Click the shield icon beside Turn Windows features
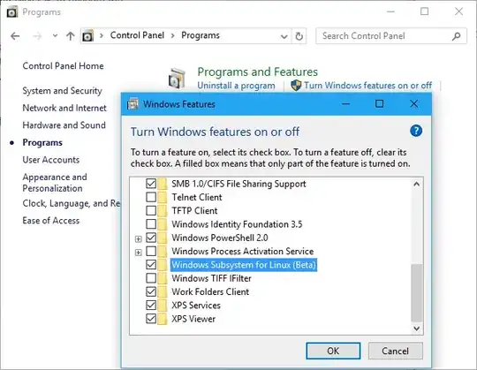 [296, 86]
